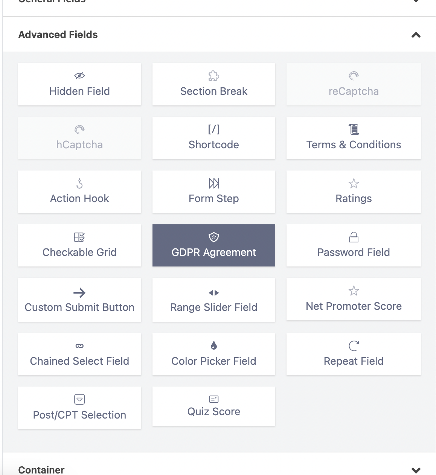Click the Terms & Conditions scroll icon
This screenshot has width=436, height=475.
click(354, 129)
